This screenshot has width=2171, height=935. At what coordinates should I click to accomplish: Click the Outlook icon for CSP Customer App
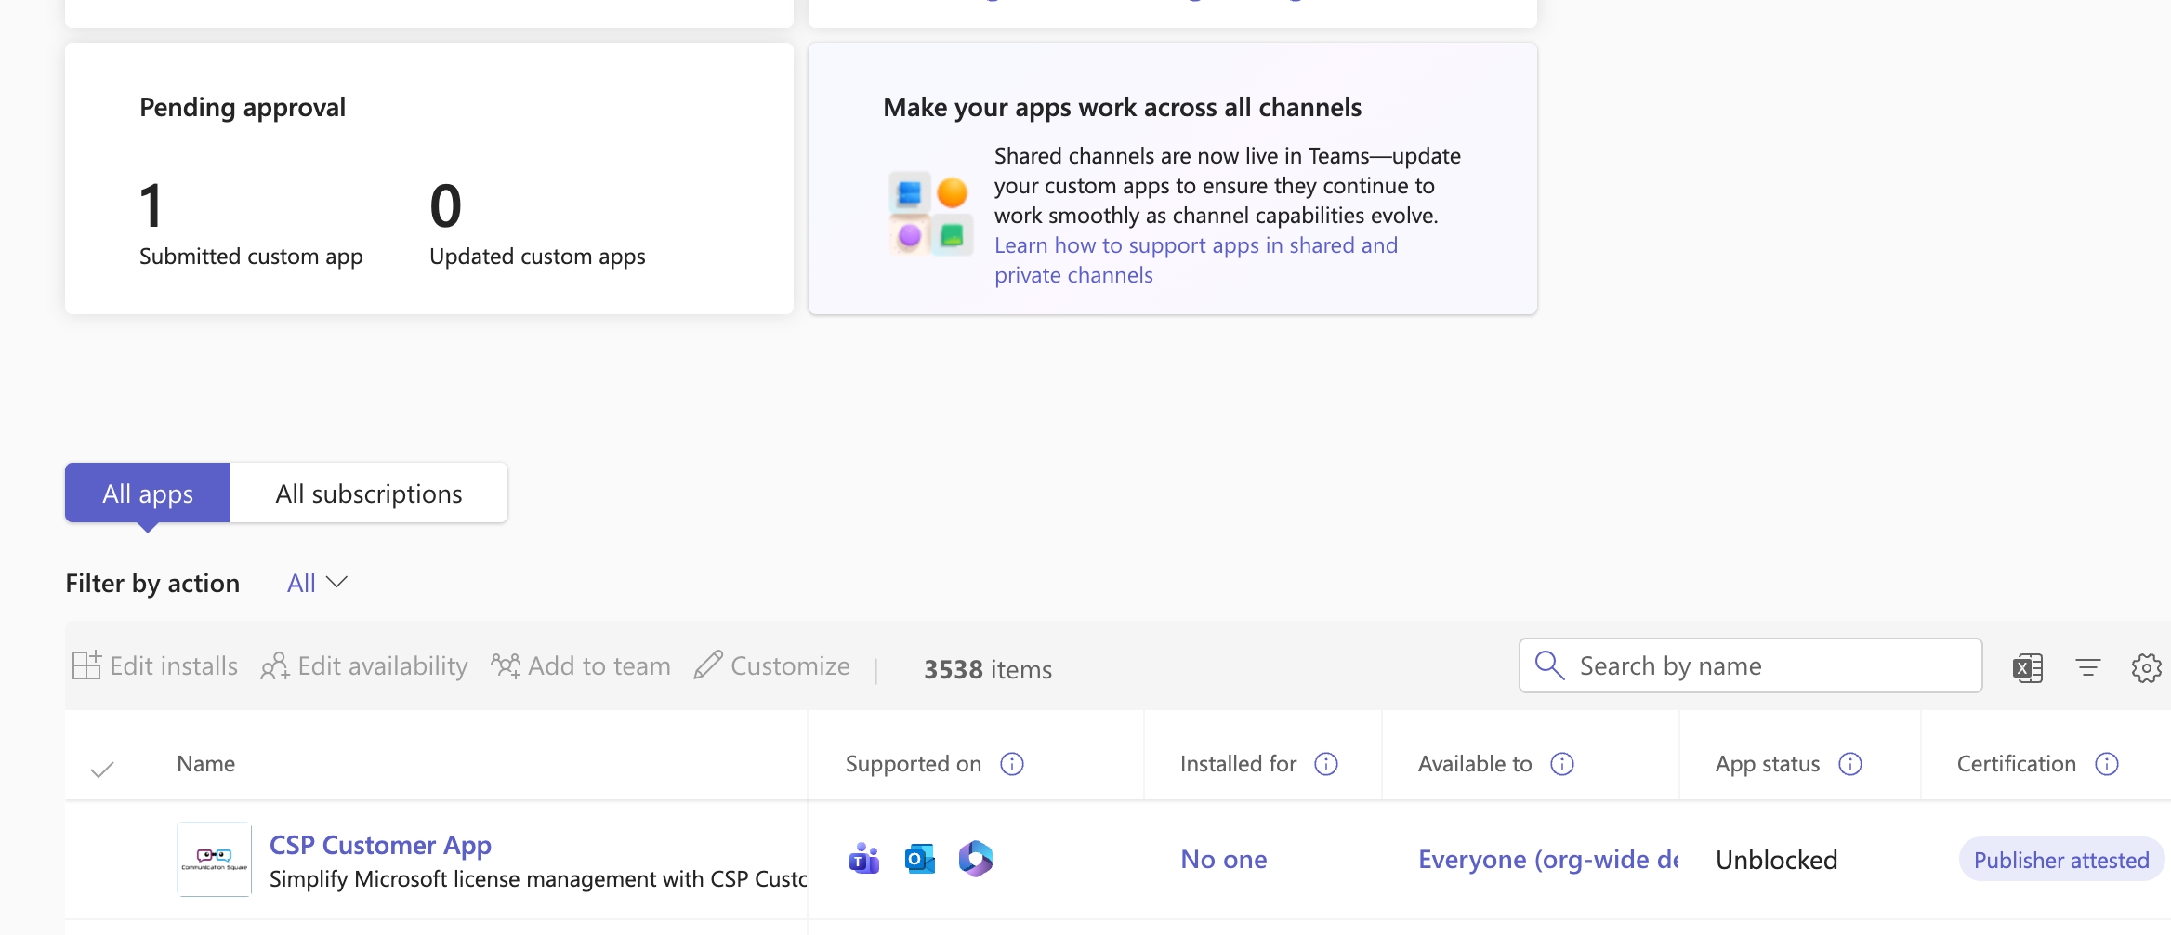[920, 859]
